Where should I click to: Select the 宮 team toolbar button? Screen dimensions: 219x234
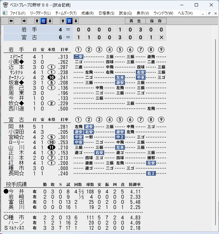pos(69,21)
